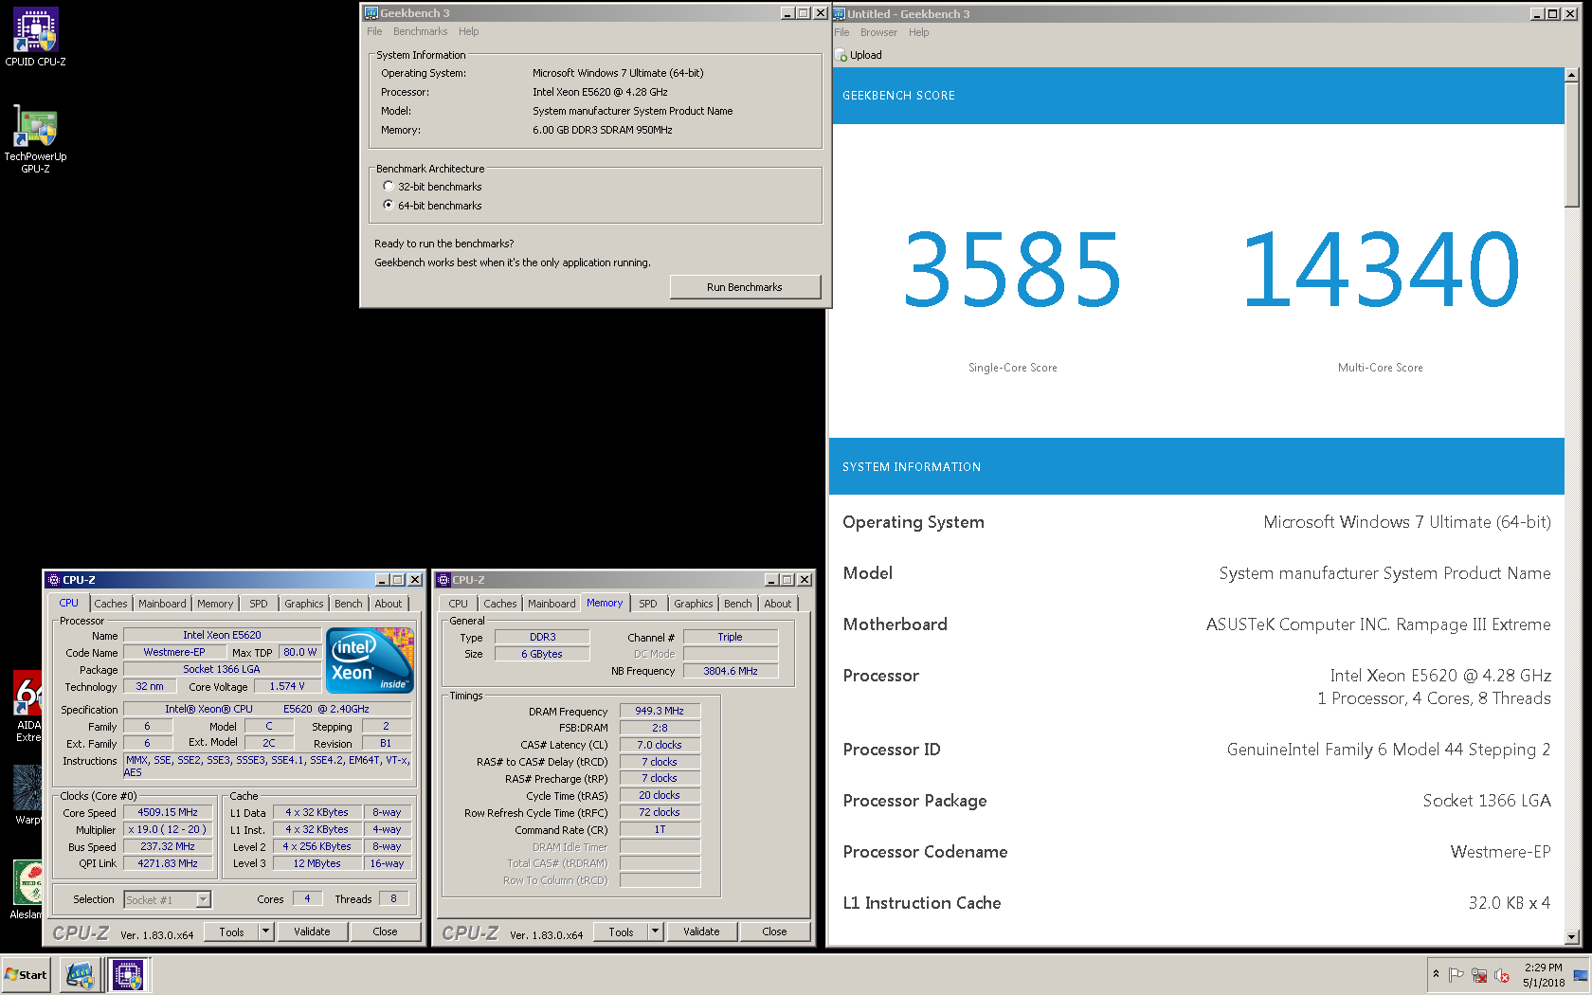
Task: Click the show desktop tray icon
Action: (x=1581, y=975)
